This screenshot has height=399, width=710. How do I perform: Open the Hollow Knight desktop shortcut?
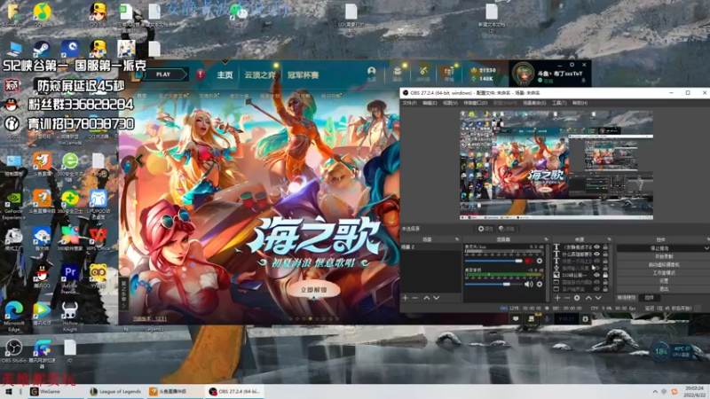(x=70, y=316)
